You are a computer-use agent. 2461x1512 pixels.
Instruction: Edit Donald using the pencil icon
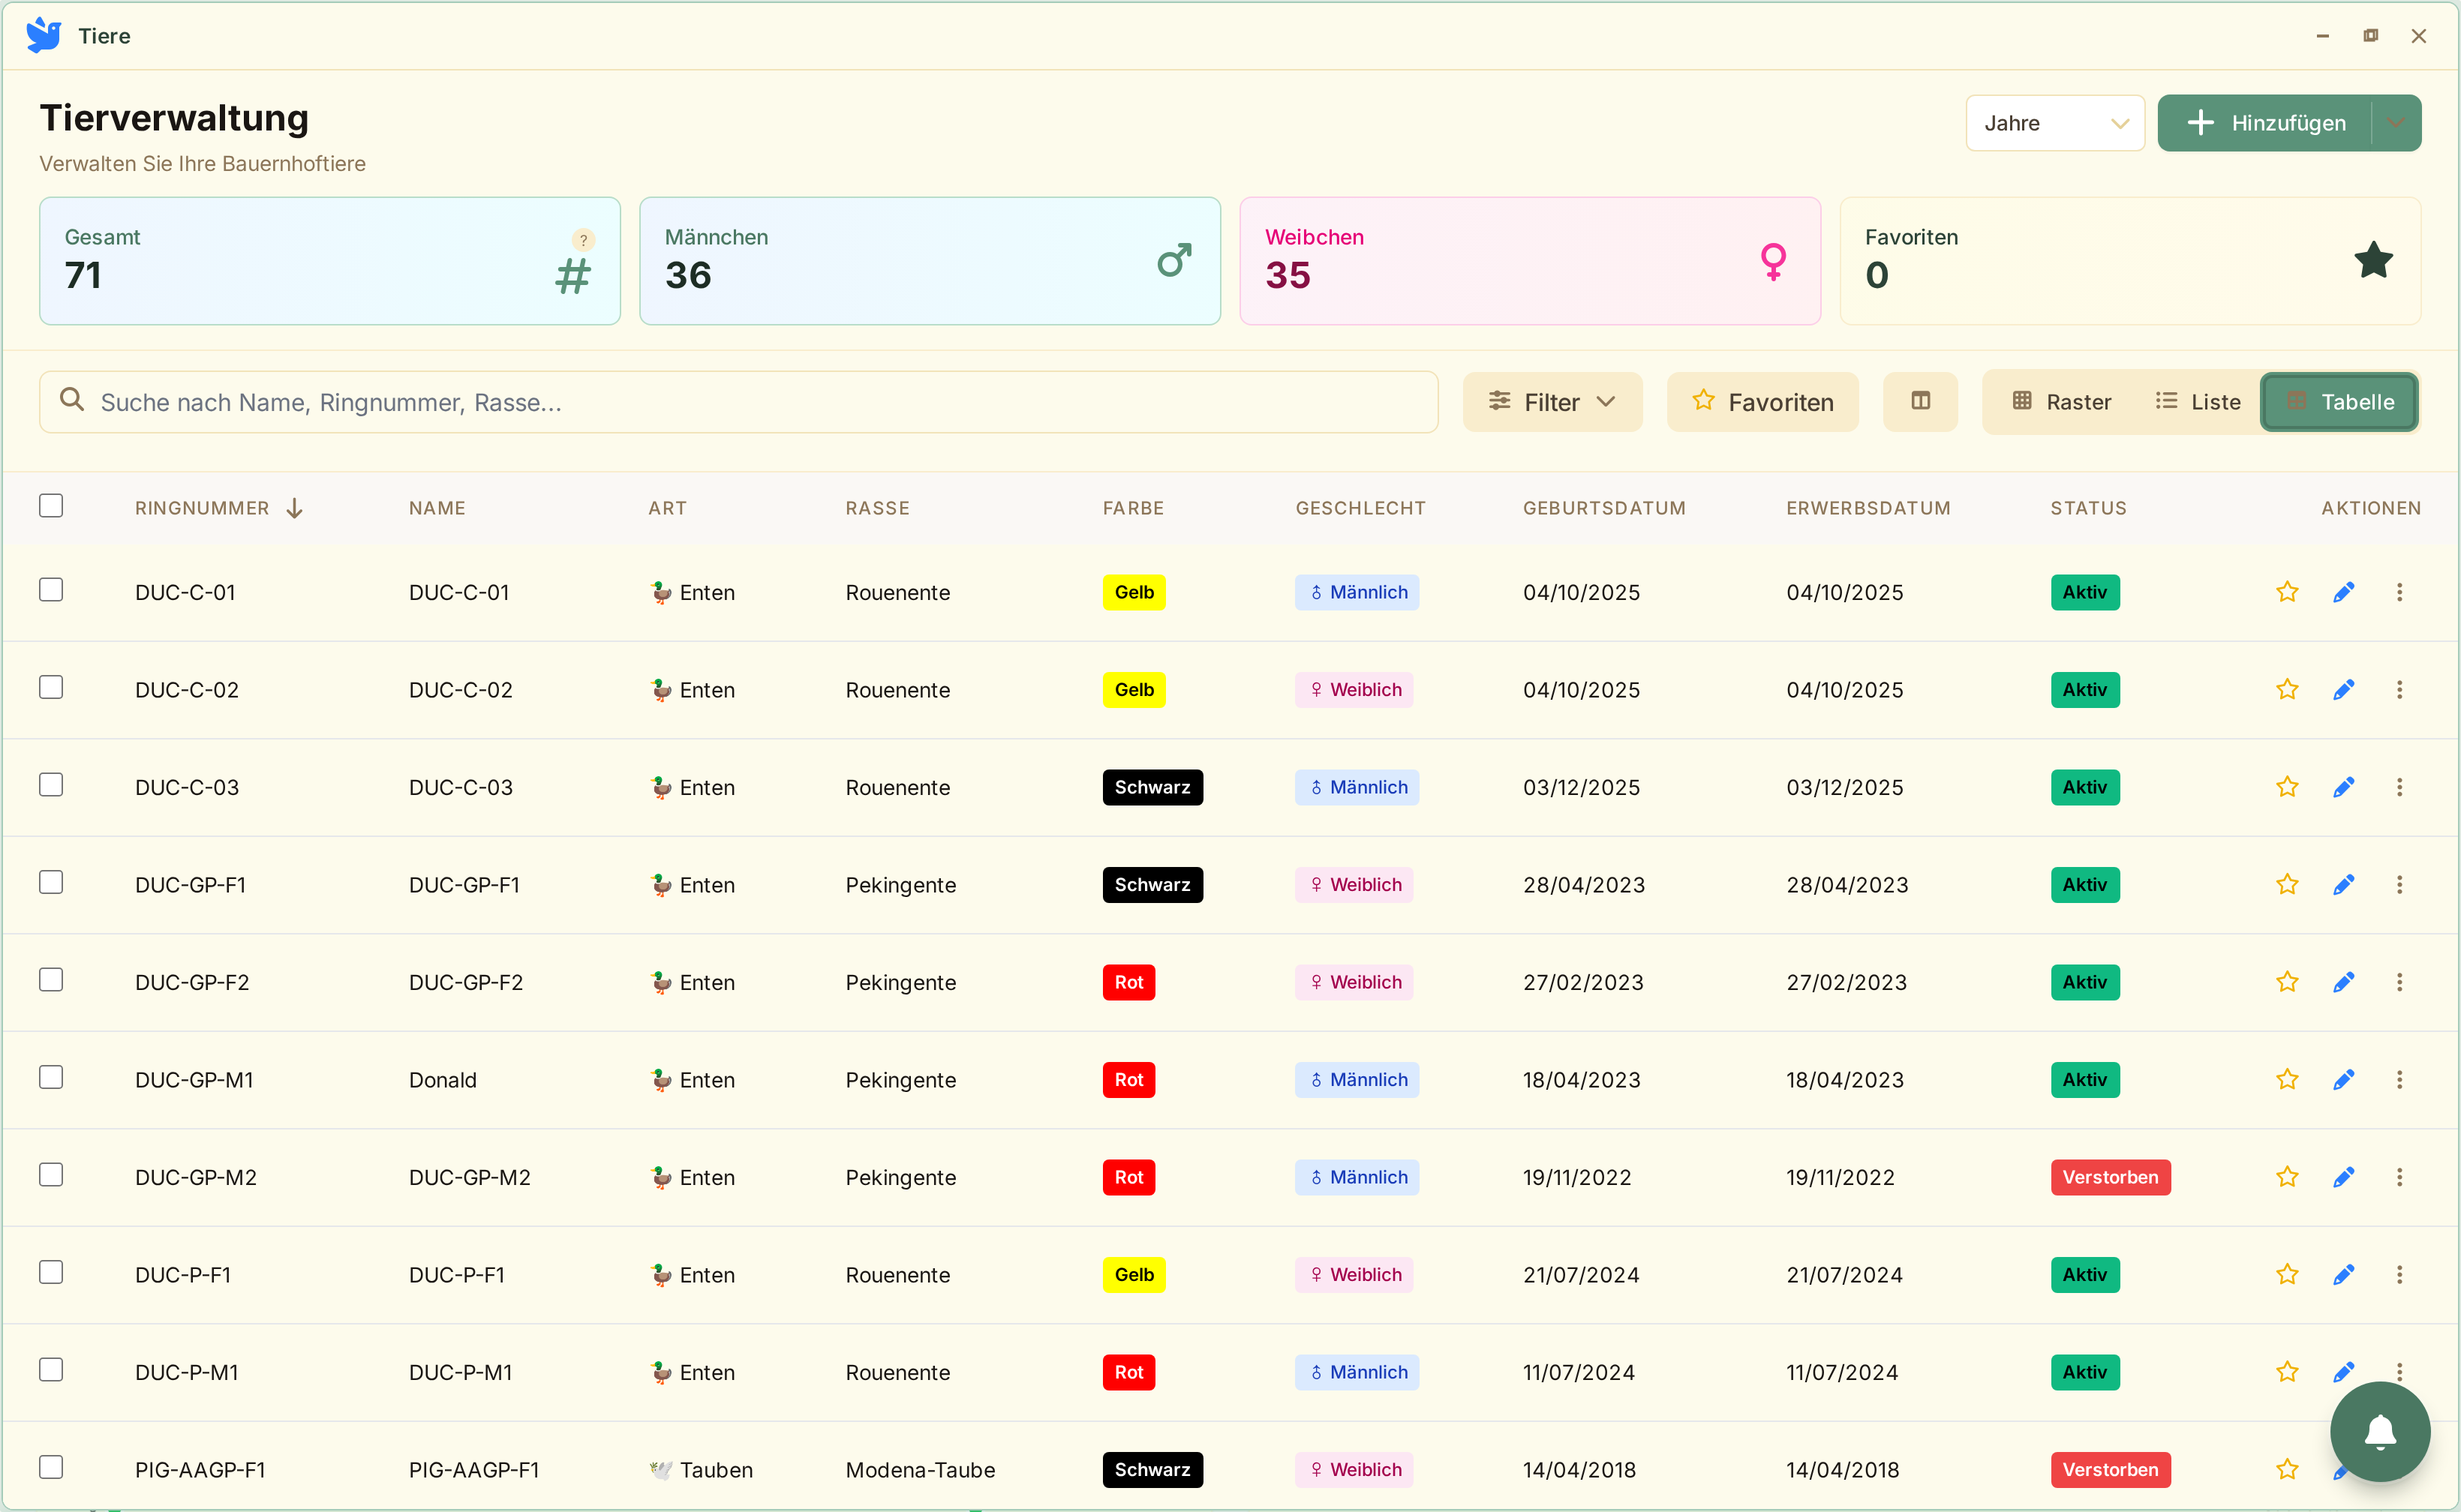click(x=2344, y=1079)
